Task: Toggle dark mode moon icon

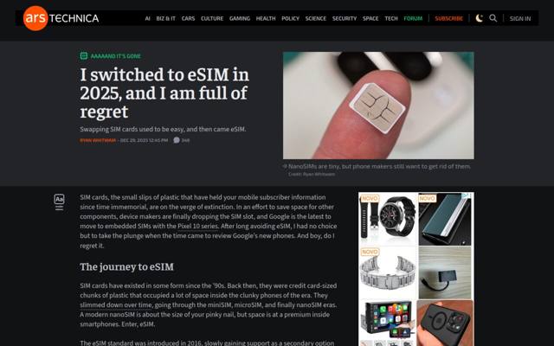Action: (x=479, y=18)
